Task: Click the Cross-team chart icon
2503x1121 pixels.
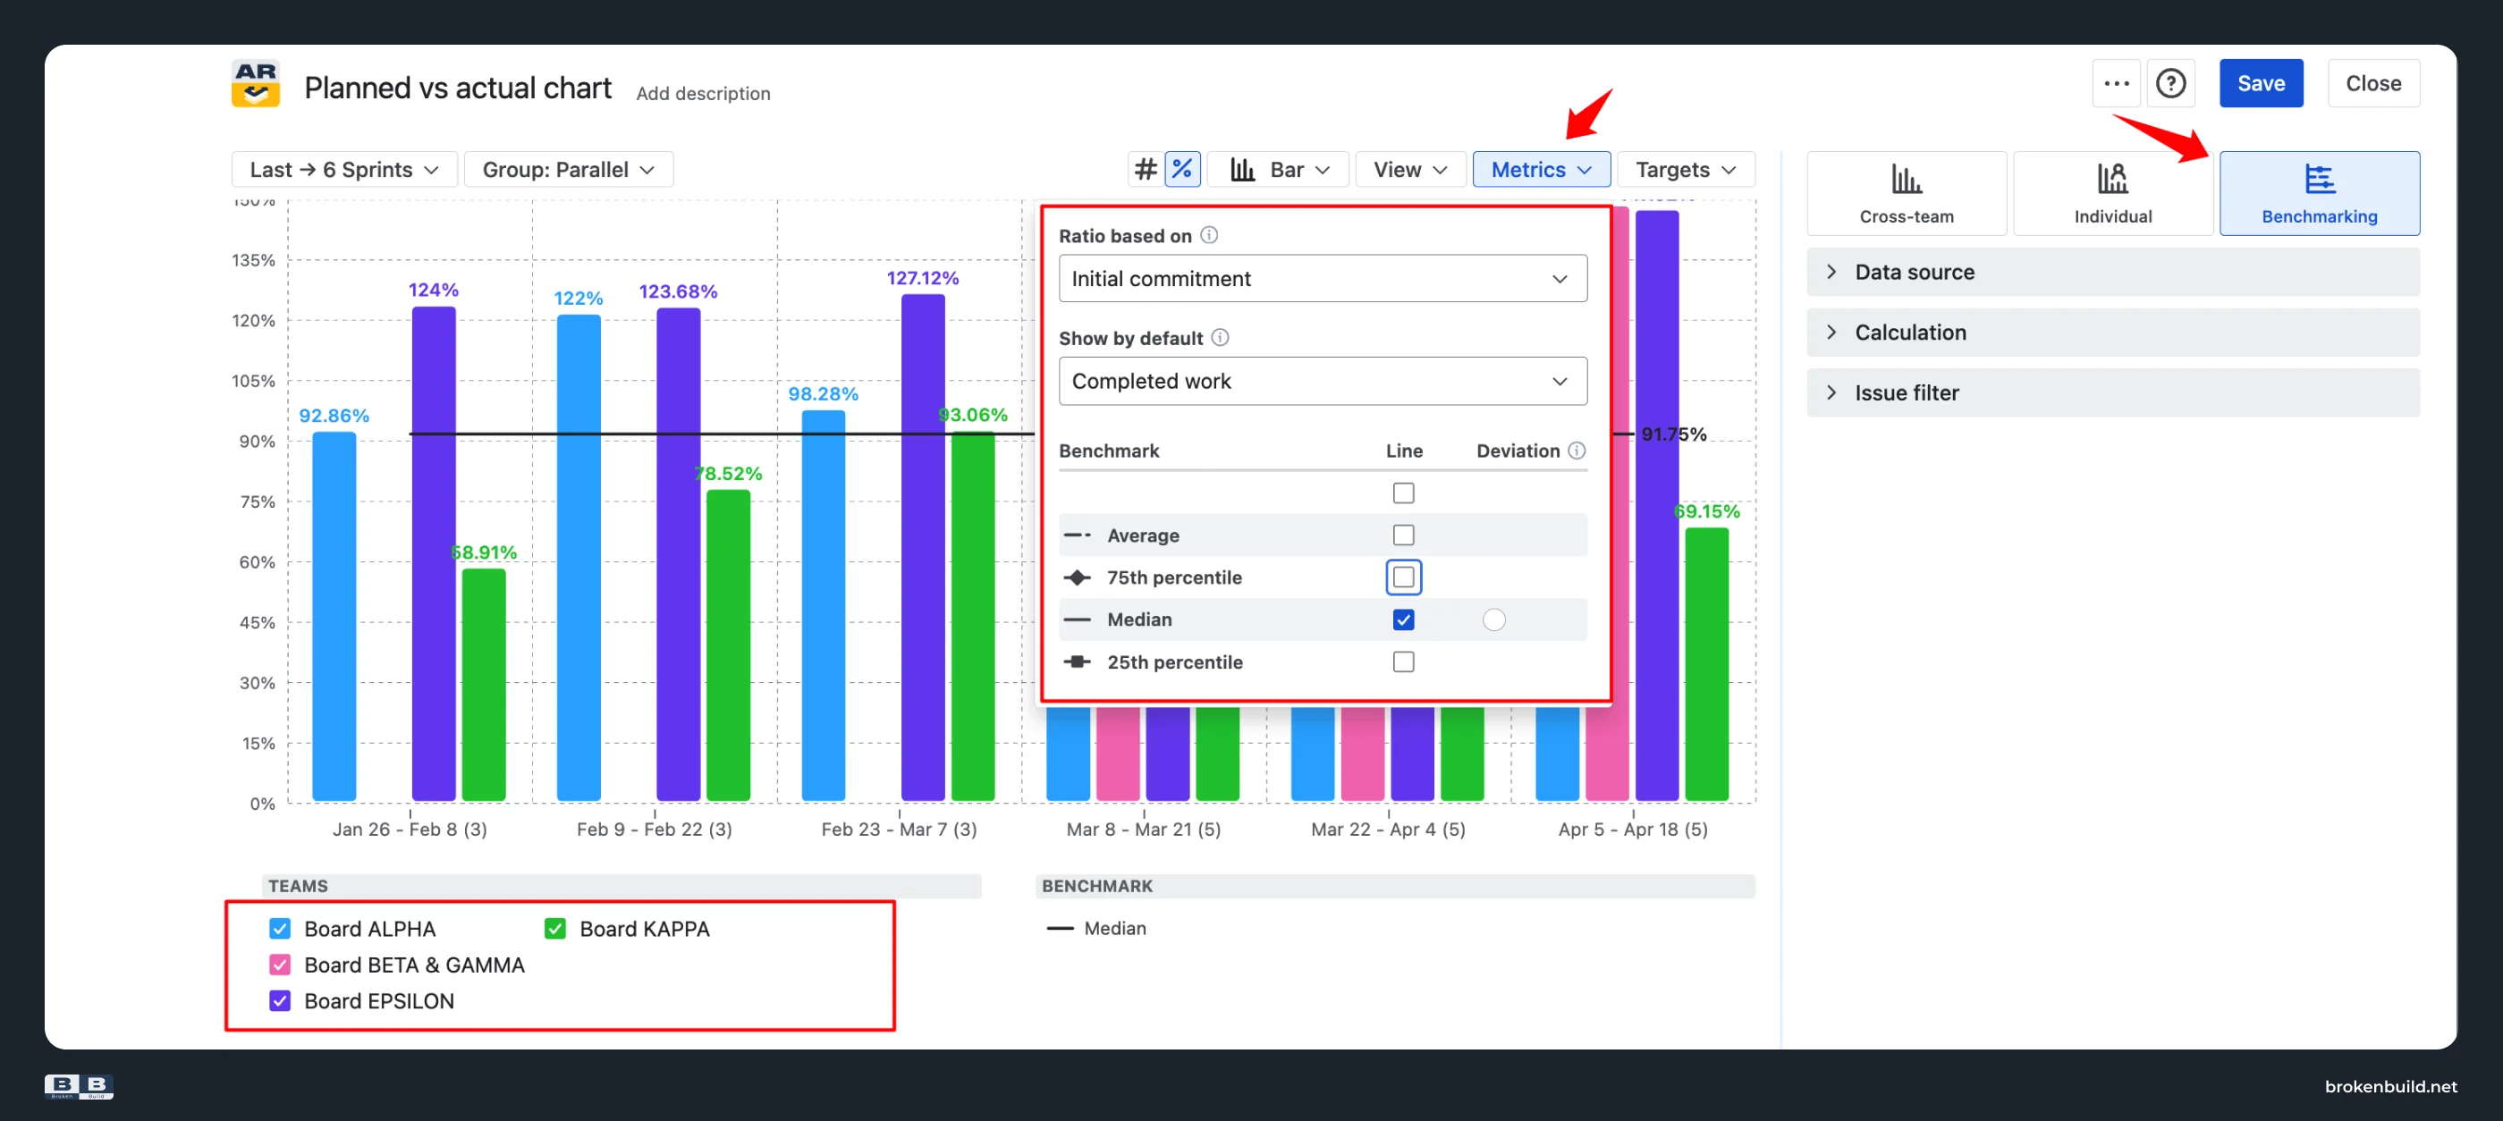Action: 1906,180
